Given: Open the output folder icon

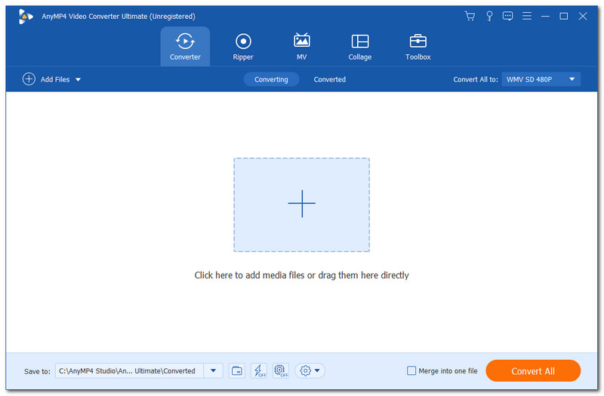Looking at the screenshot, I should [x=237, y=370].
